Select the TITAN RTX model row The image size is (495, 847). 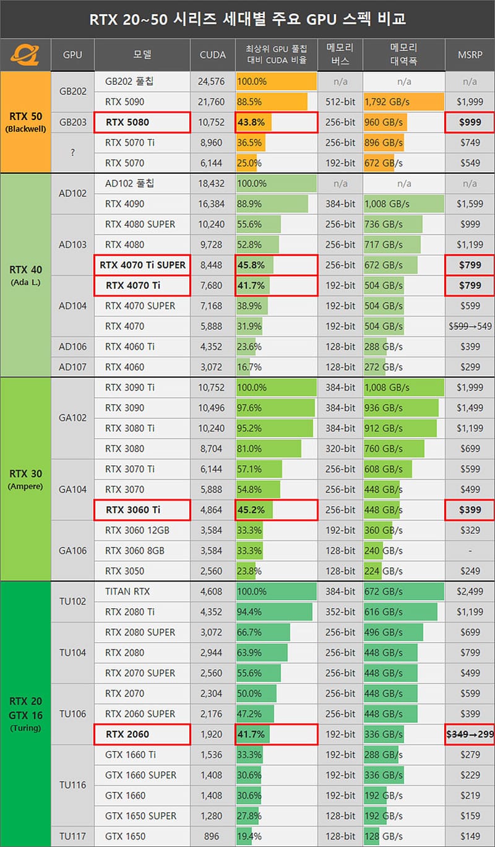click(x=142, y=591)
